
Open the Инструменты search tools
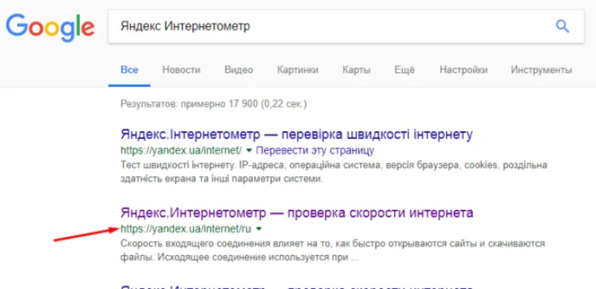pos(541,70)
